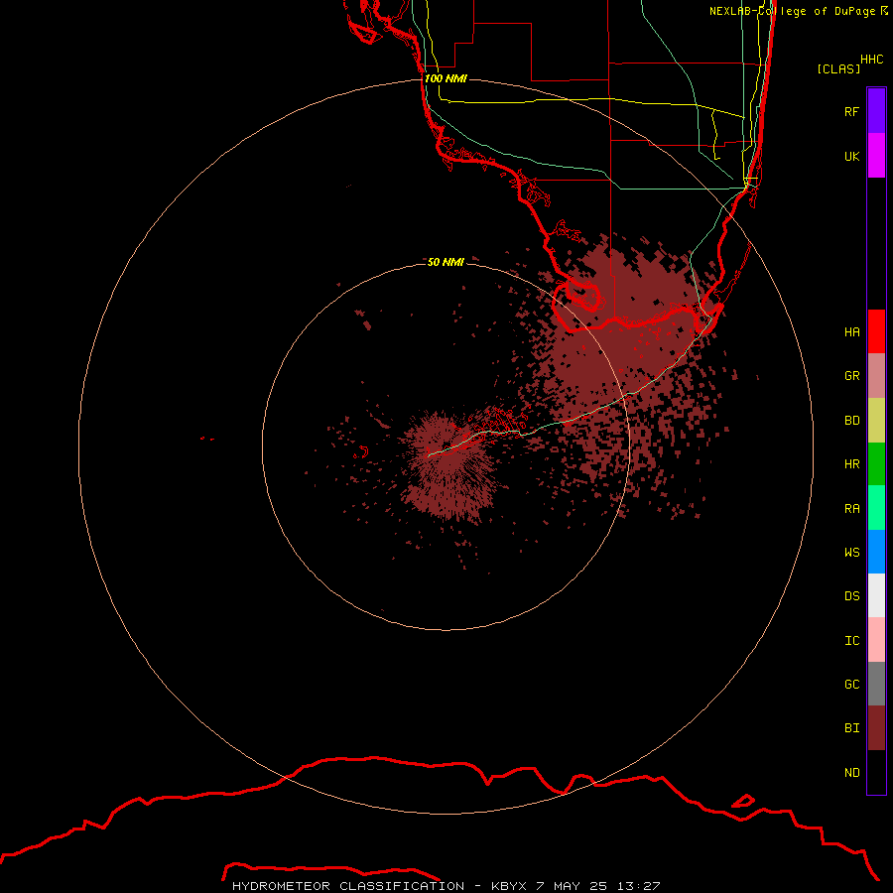Click the HHC product code text

tap(872, 60)
